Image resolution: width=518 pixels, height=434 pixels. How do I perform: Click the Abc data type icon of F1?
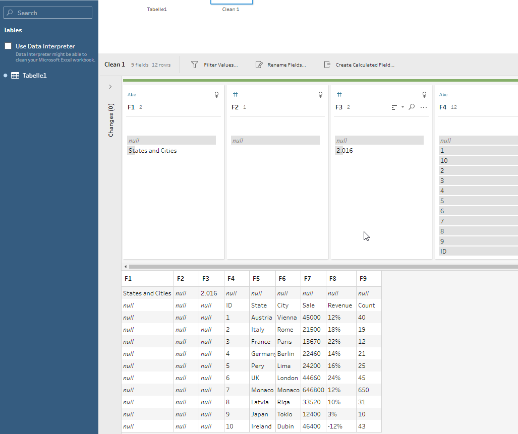[x=132, y=95]
